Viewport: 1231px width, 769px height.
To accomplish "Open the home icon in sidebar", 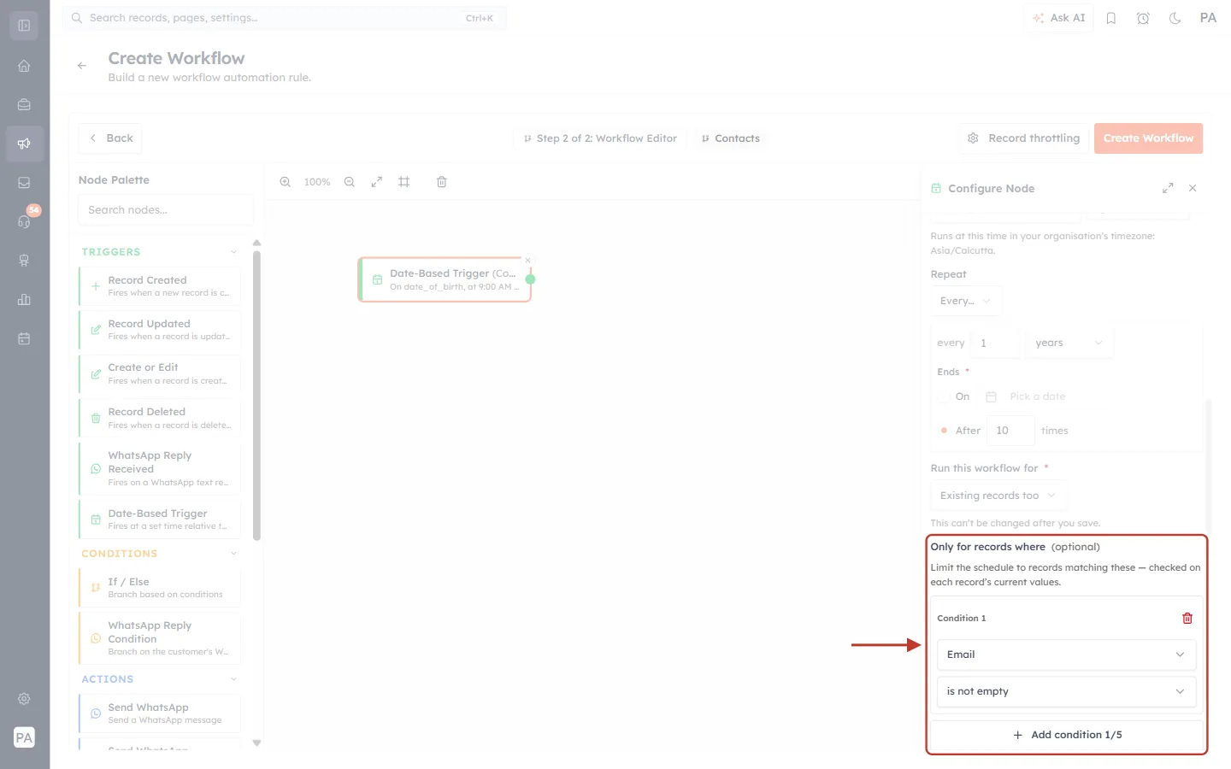I will click(24, 66).
